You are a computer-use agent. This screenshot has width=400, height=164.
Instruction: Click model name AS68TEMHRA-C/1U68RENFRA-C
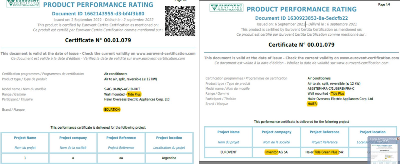(x=331, y=88)
